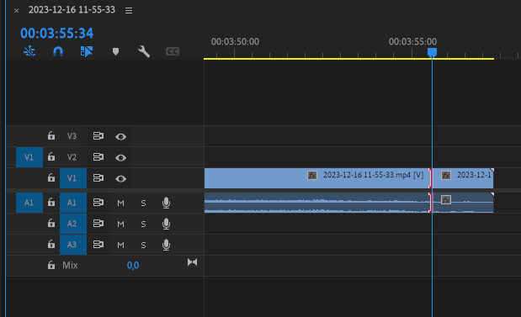Toggle track targeting for V1
Screen dimensions: 521x317
[73, 178]
